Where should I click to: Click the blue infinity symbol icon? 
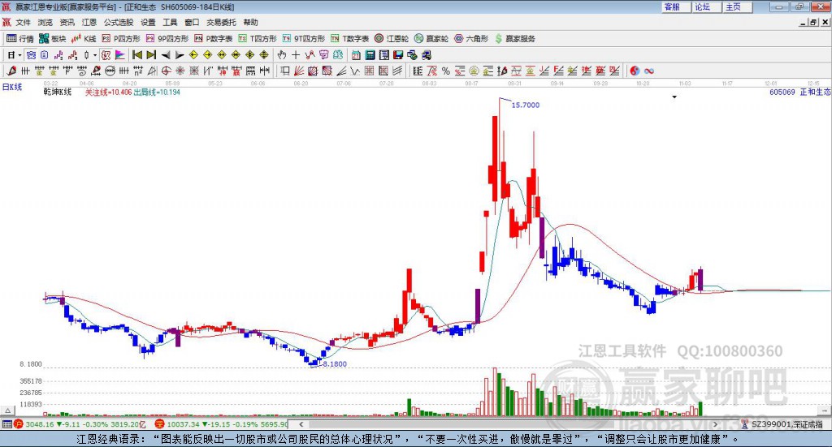[649, 71]
